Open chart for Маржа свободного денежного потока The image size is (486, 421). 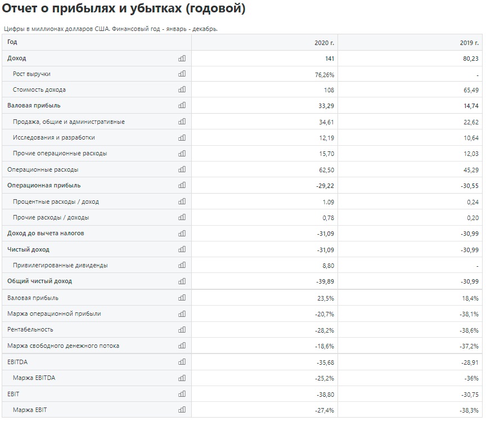pos(182,346)
